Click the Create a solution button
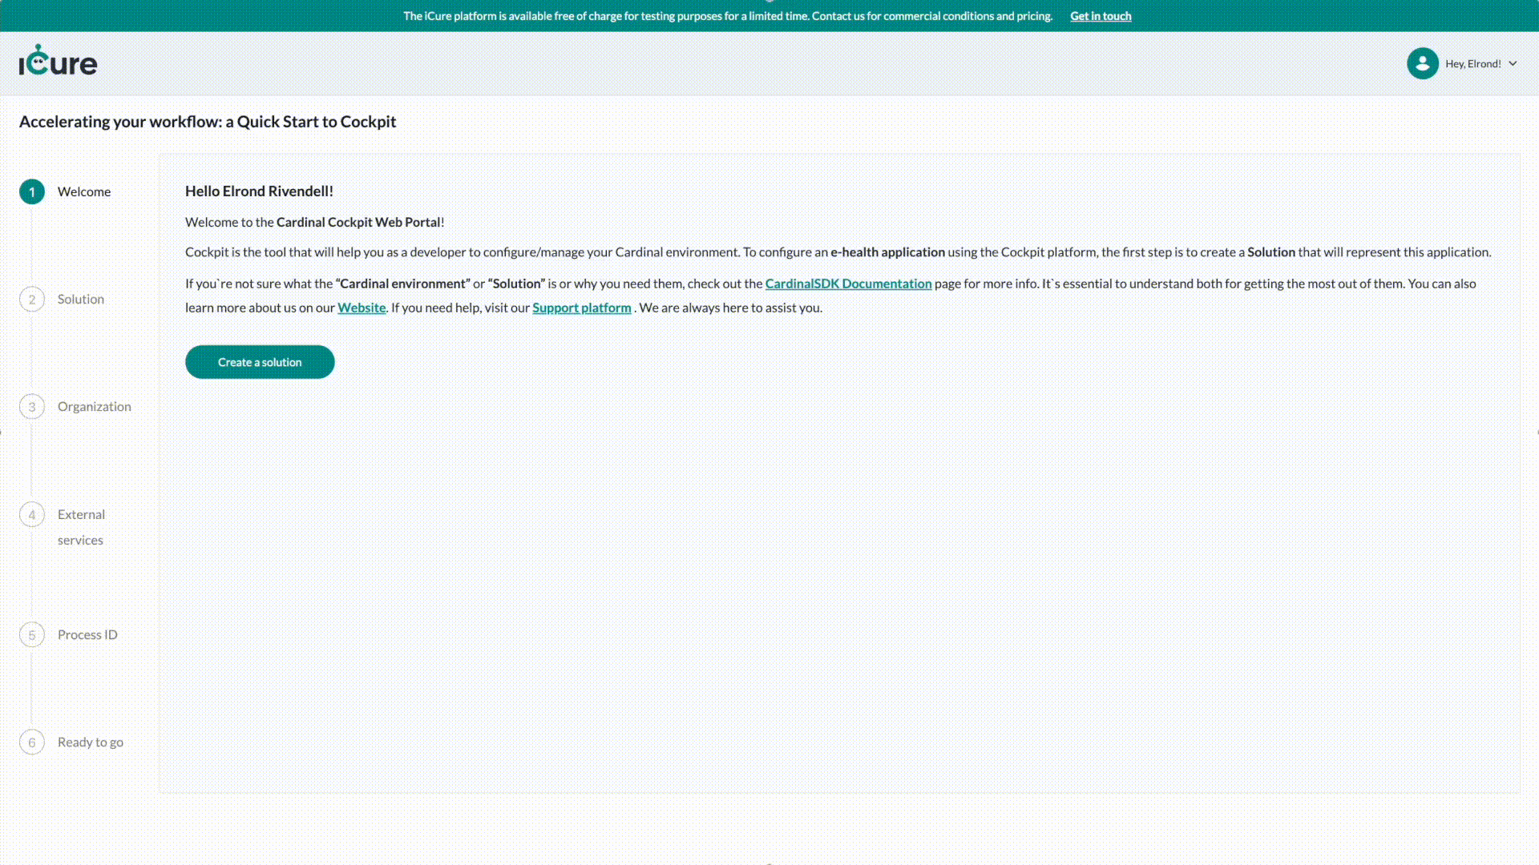 (x=260, y=362)
